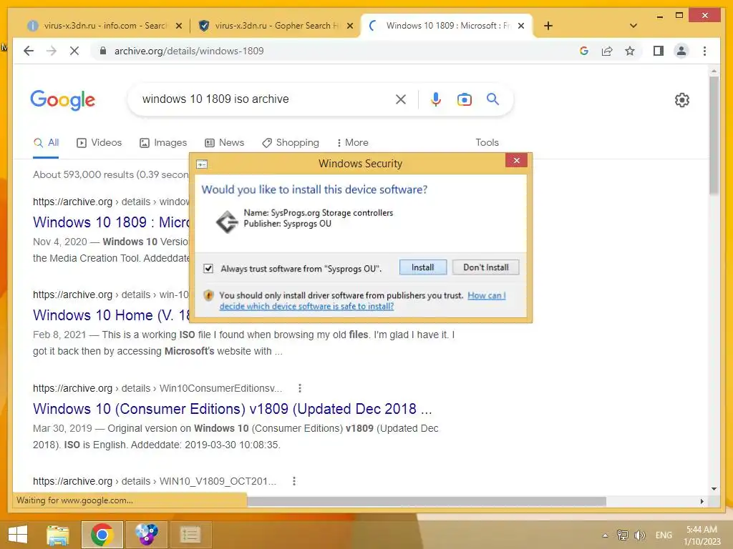This screenshot has height=549, width=733.
Task: Open File Explorer from the taskbar
Action: pos(58,535)
